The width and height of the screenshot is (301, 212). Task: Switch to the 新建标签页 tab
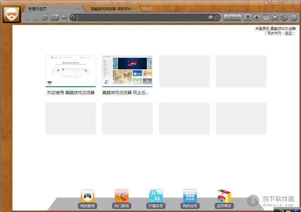(x=52, y=9)
